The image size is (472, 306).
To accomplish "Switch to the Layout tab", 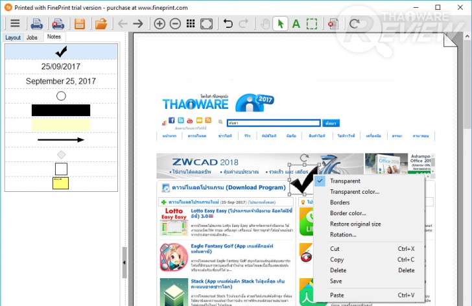I will pyautogui.click(x=13, y=38).
